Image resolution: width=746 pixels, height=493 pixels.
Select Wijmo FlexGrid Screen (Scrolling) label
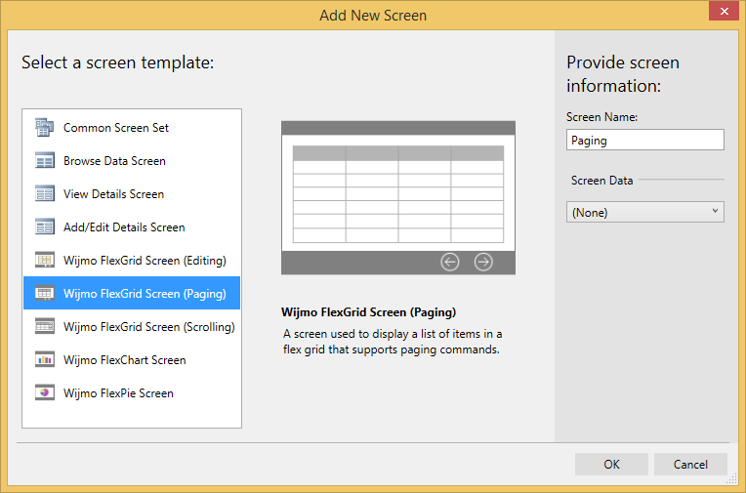149,327
